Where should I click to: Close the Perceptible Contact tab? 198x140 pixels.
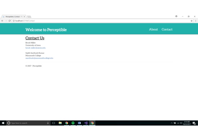click(24, 17)
